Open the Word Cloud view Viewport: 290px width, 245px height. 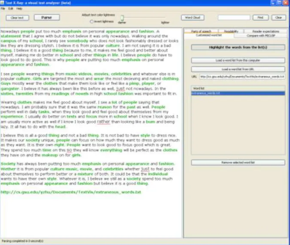point(192,18)
